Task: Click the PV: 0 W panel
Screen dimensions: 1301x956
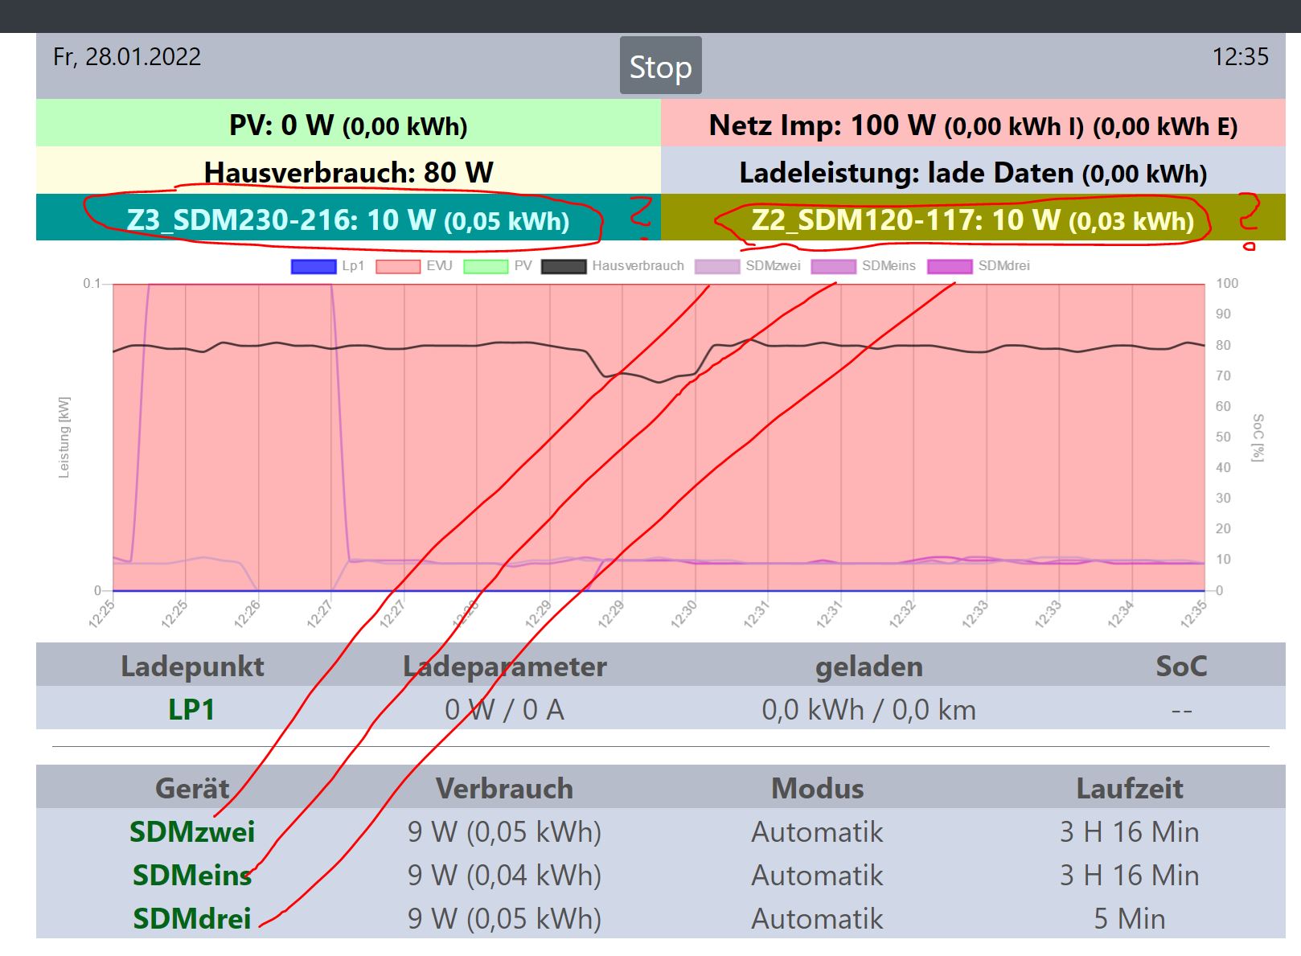Action: (348, 125)
